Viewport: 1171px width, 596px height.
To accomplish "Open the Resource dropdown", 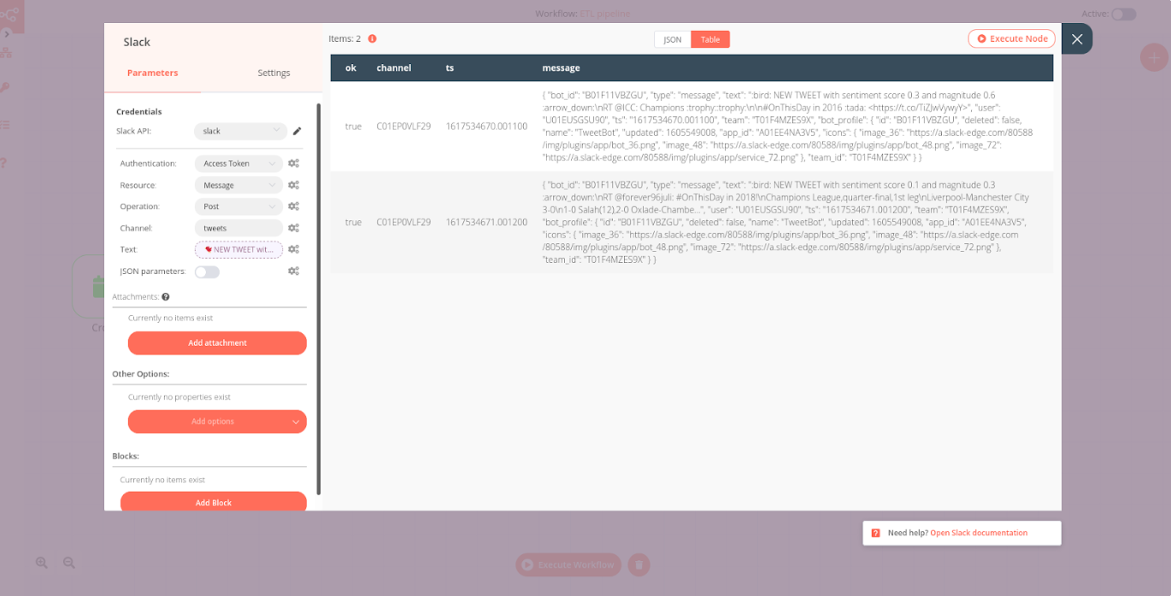I will 238,184.
